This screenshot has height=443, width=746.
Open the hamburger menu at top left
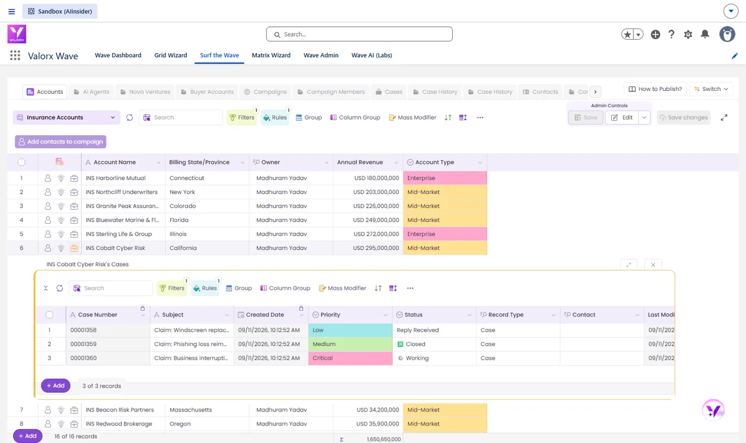(x=12, y=11)
